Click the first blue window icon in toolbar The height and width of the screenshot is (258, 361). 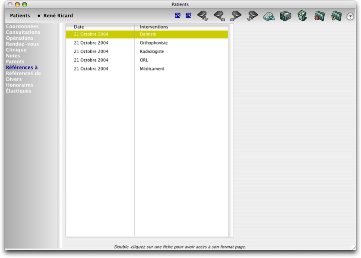[177, 16]
